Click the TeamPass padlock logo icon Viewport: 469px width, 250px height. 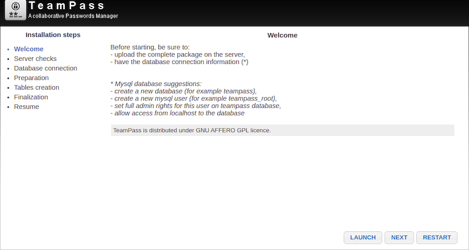(x=16, y=10)
